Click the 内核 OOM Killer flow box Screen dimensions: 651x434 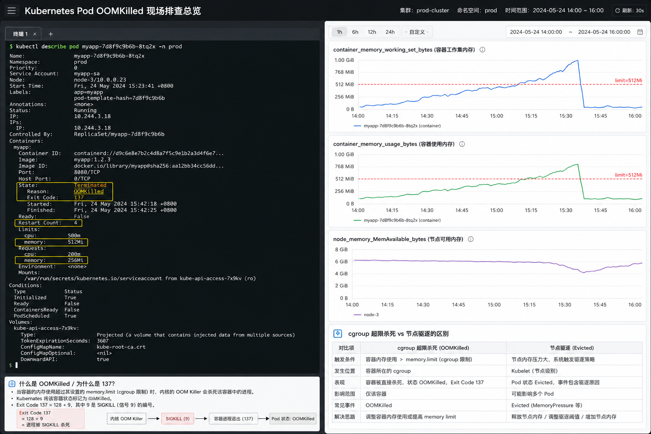126,419
